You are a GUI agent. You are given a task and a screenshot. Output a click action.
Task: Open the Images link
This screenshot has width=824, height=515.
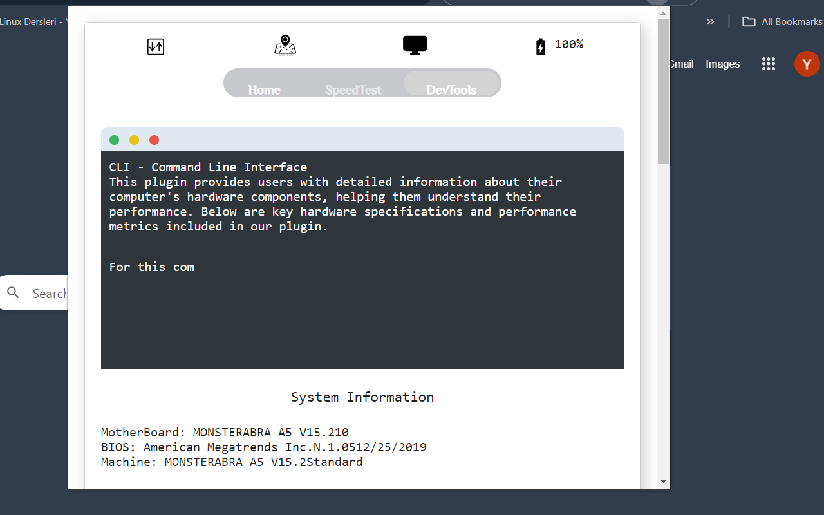click(723, 64)
